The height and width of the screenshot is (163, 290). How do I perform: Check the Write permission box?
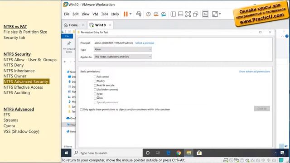pyautogui.click(x=95, y=98)
